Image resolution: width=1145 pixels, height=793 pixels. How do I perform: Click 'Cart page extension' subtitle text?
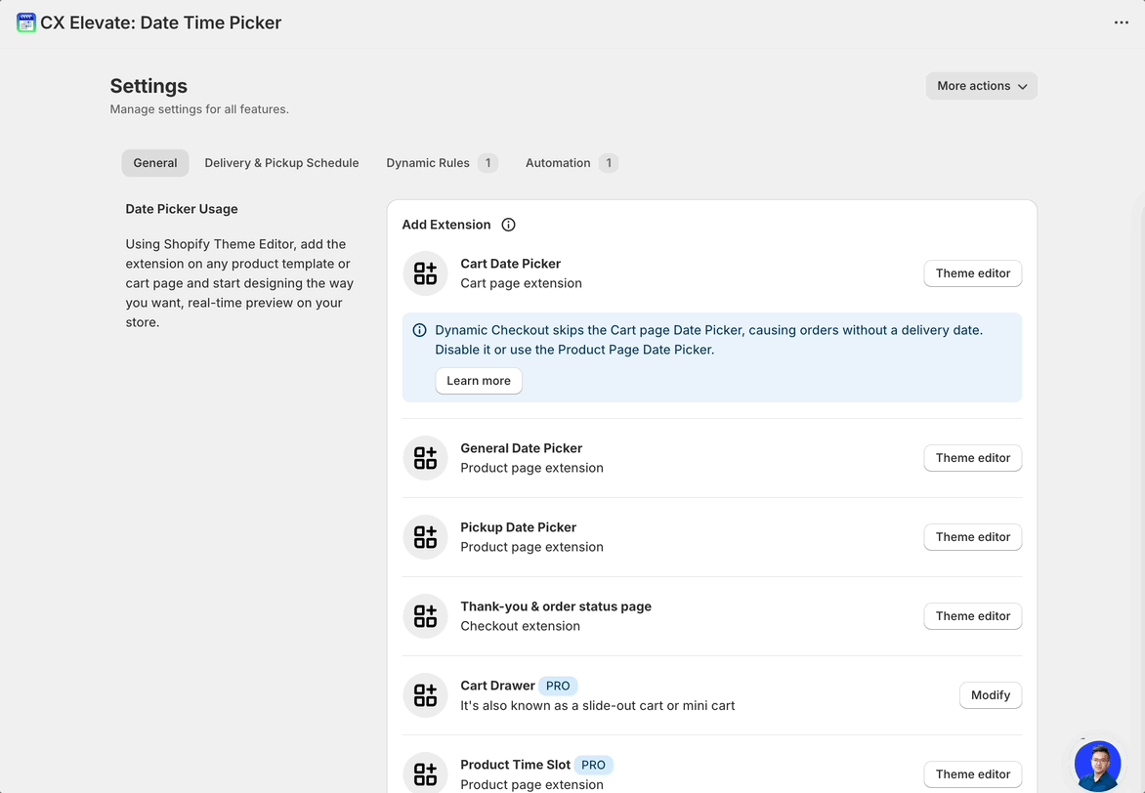[x=522, y=283]
